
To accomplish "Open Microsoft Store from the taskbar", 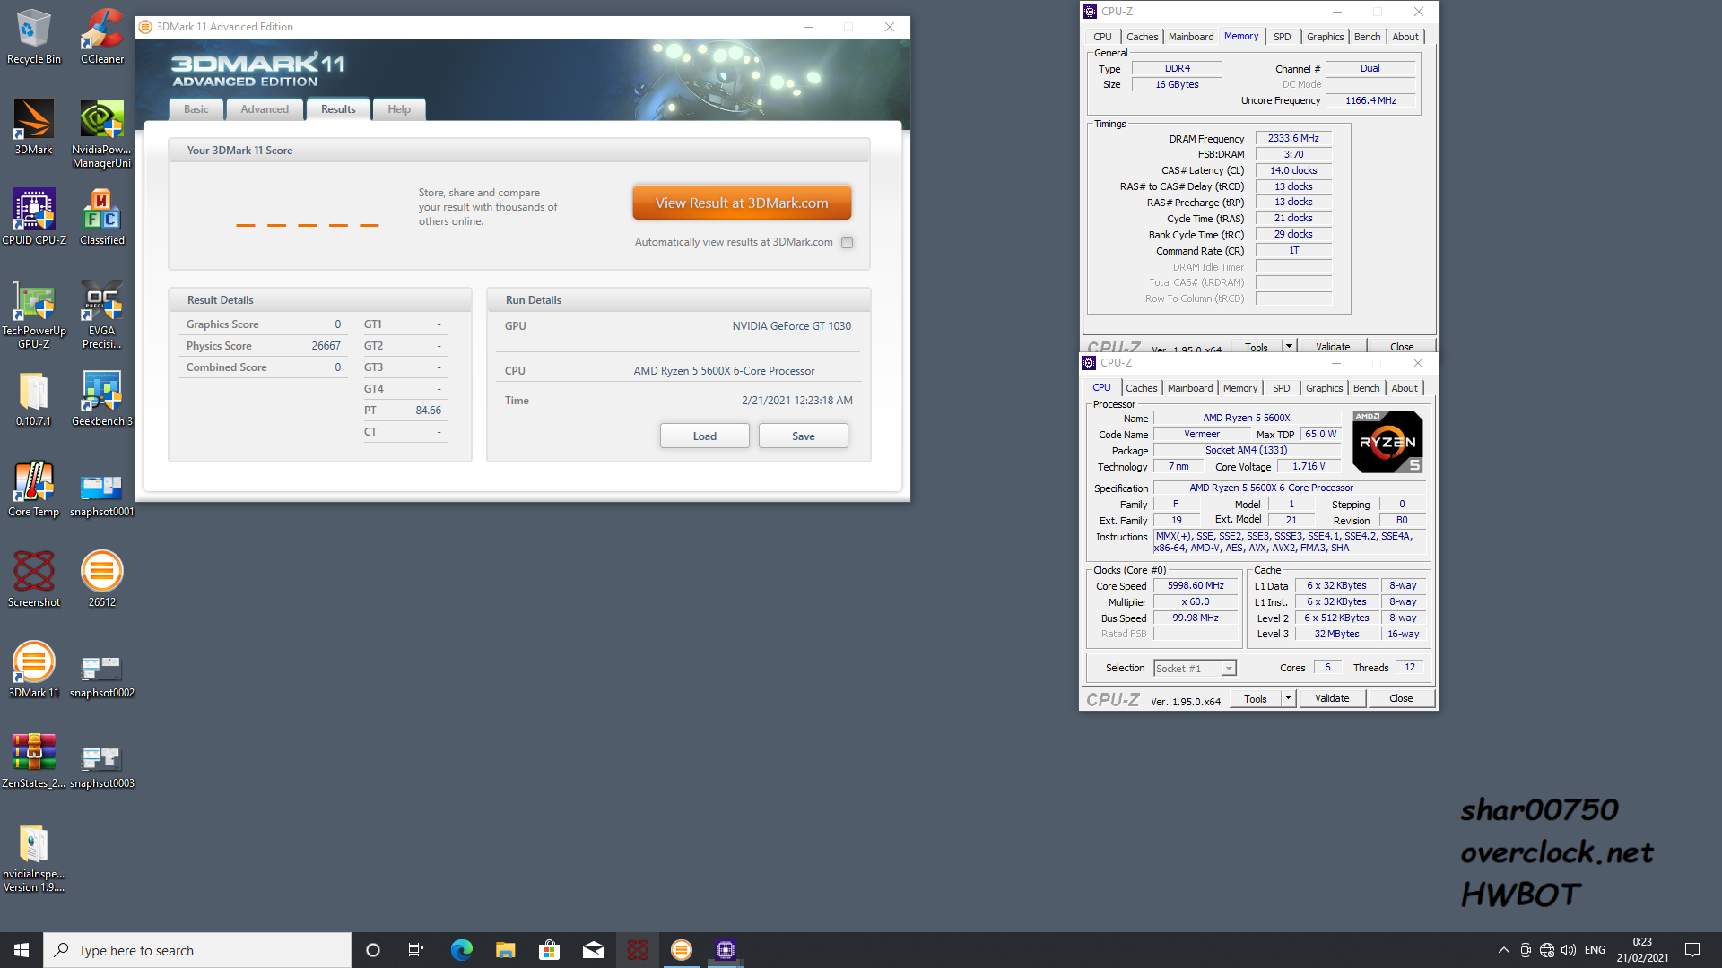I will 549,950.
